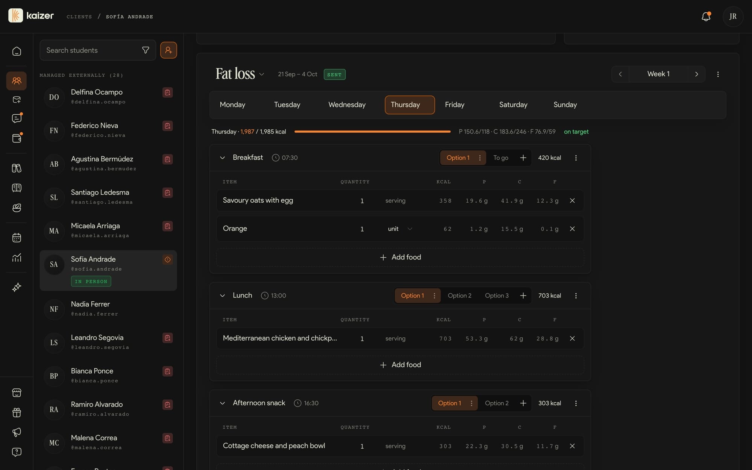Open the home dashboard icon in sidebar
Image resolution: width=752 pixels, height=470 pixels.
click(17, 51)
